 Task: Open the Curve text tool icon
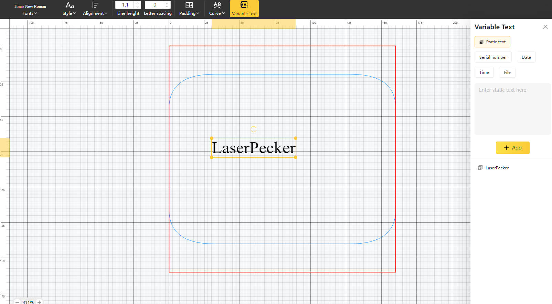pyautogui.click(x=217, y=5)
